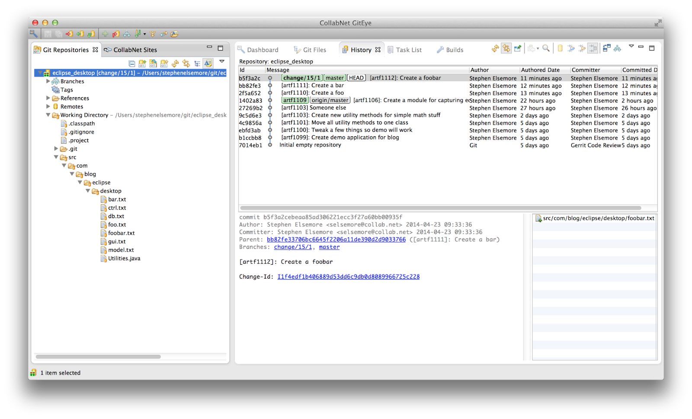Refresh the Git Repositories view
The image size is (692, 419).
pos(175,63)
